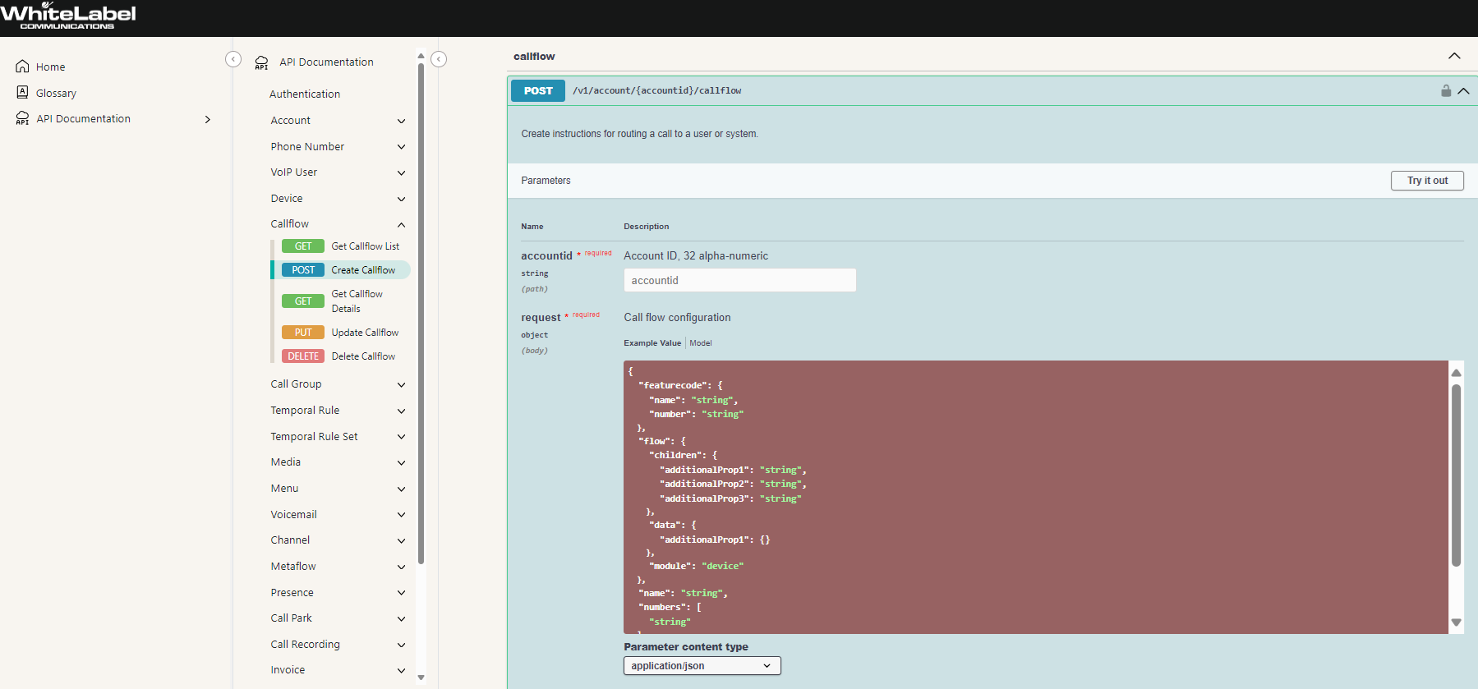Open the Authentication link
This screenshot has width=1478, height=689.
pos(305,94)
